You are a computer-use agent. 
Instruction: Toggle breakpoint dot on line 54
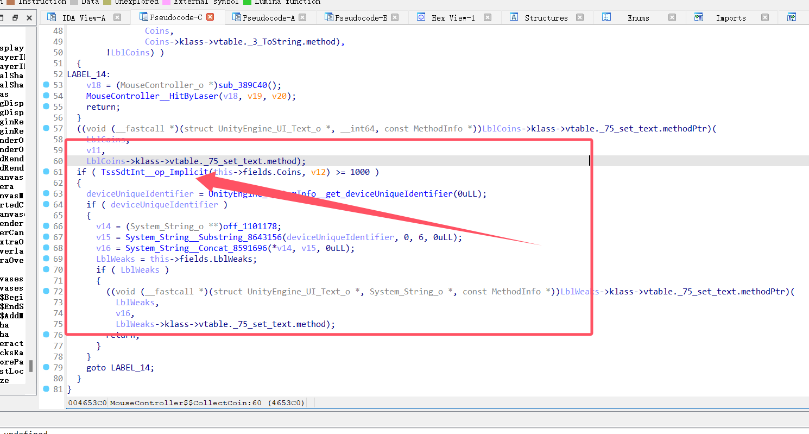46,96
